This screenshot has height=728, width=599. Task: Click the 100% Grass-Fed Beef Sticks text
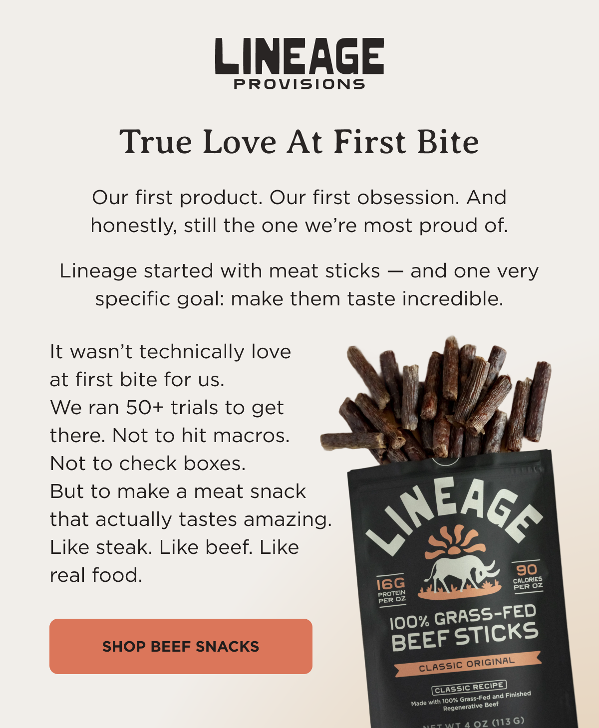(464, 628)
